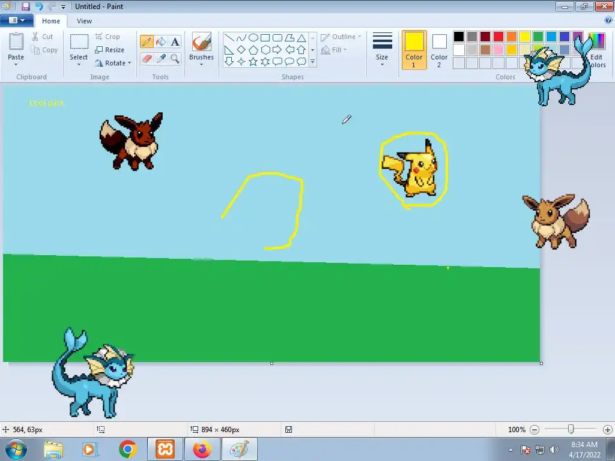The height and width of the screenshot is (461, 615).
Task: Click the zoom in plus button
Action: pos(608,430)
